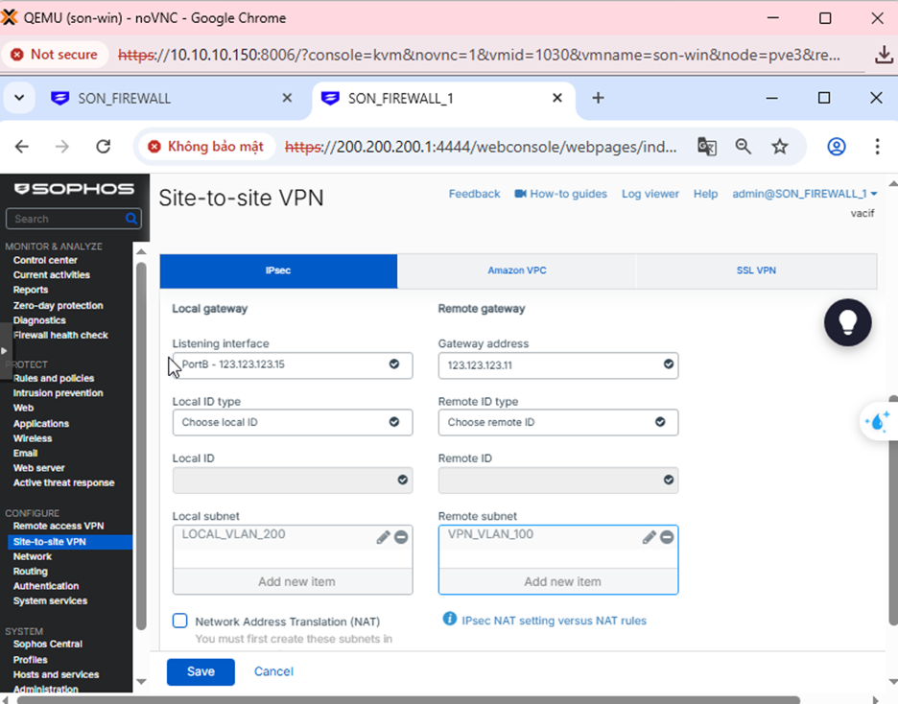Click the search magnifier icon in sidebar
Screen dimensions: 898x704
[x=131, y=219]
